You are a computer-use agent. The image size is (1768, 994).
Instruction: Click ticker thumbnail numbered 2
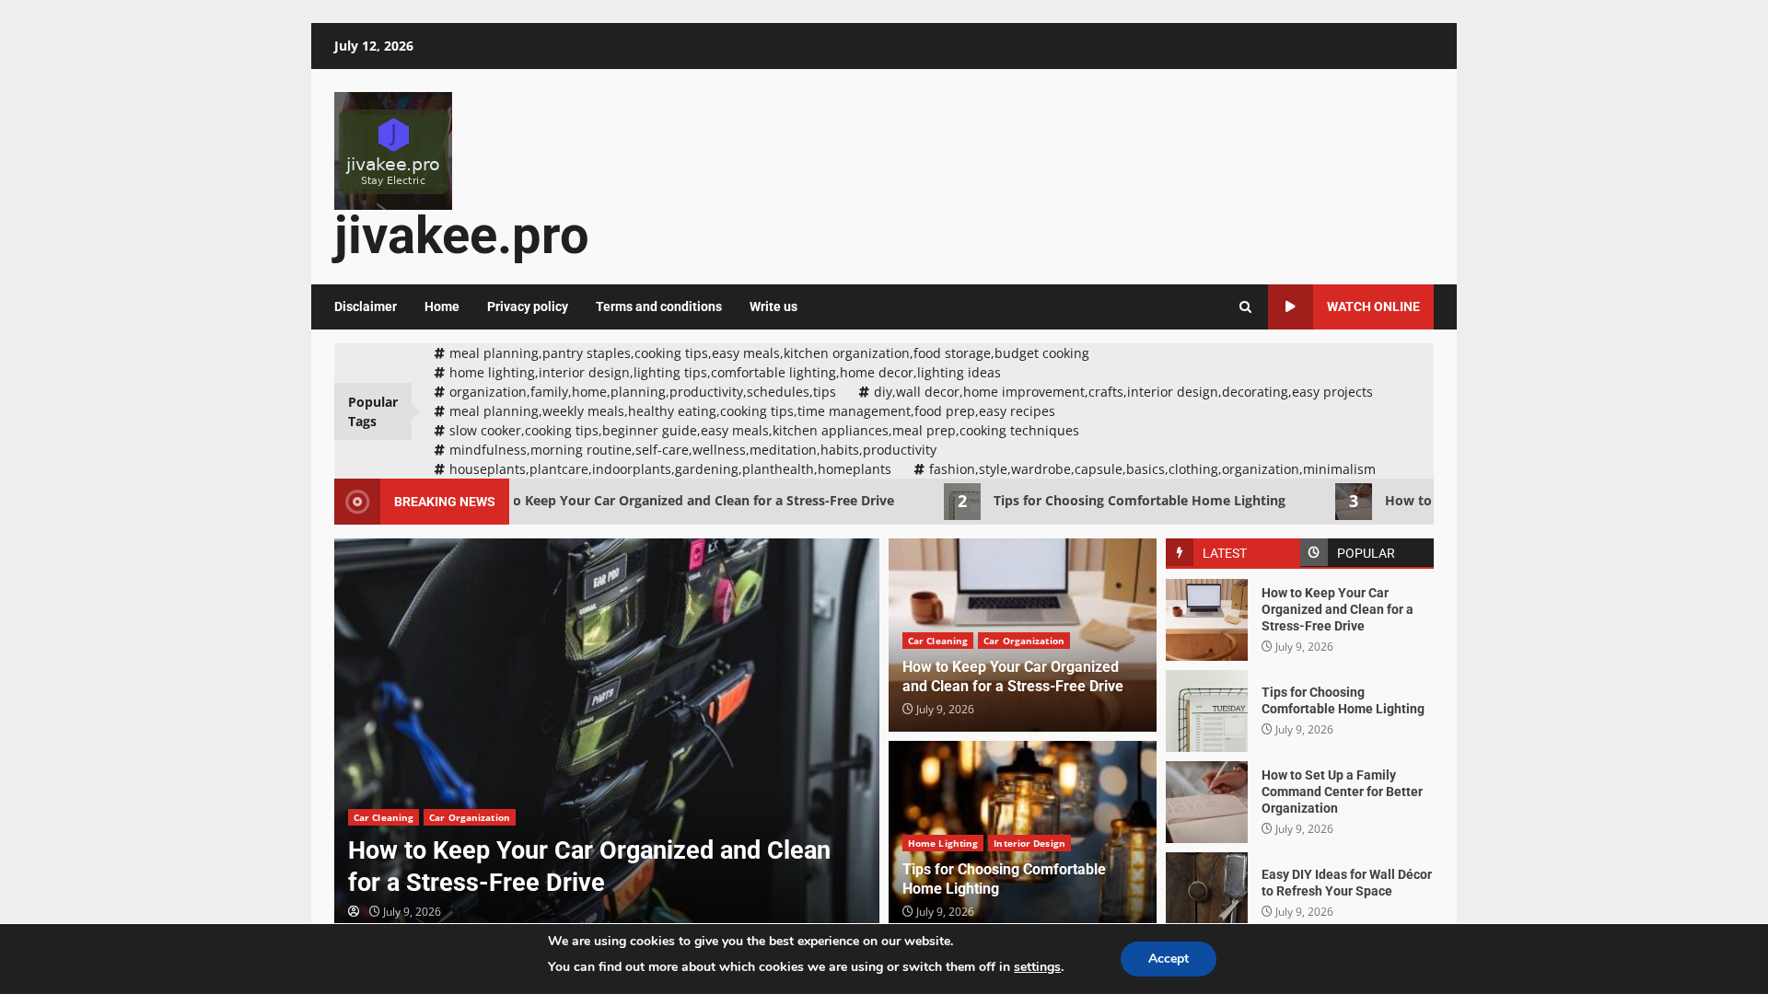point(962,502)
